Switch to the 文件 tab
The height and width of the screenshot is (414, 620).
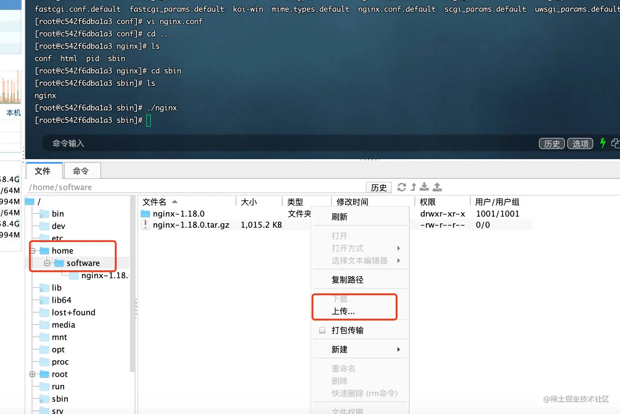tap(44, 171)
